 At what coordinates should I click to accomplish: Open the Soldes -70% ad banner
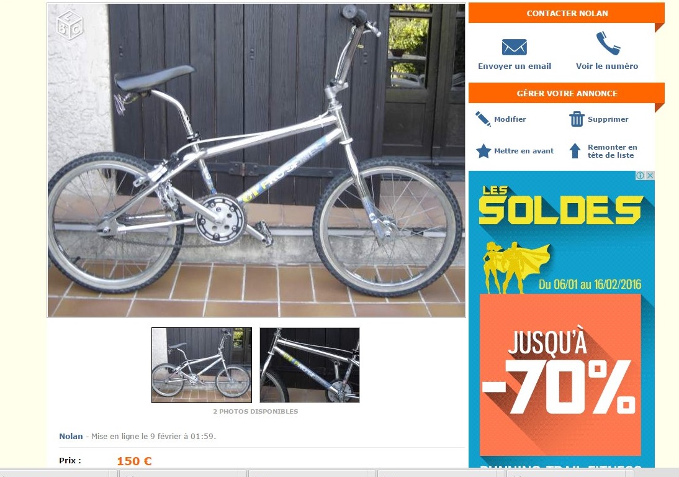(562, 319)
